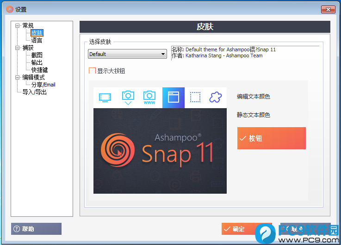The width and height of the screenshot is (341, 245).
Task: Collapse the 编辑模式 tree node
Action: pos(17,77)
